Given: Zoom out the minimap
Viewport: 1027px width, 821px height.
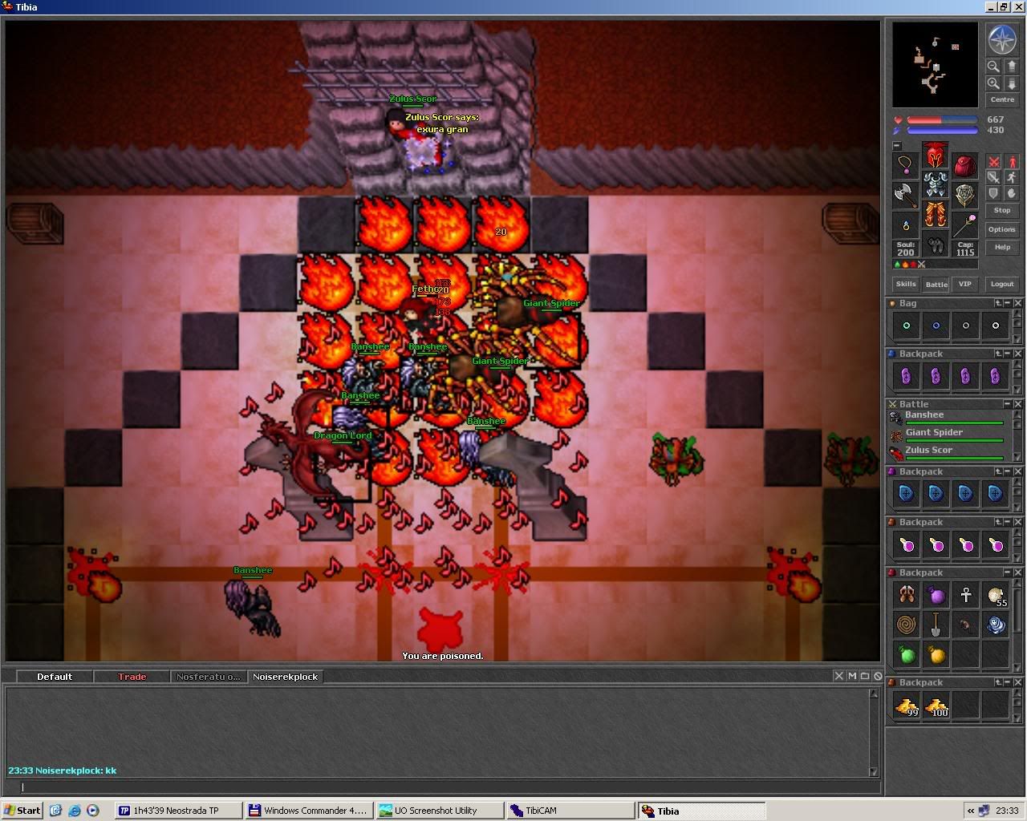Looking at the screenshot, I should pyautogui.click(x=993, y=67).
